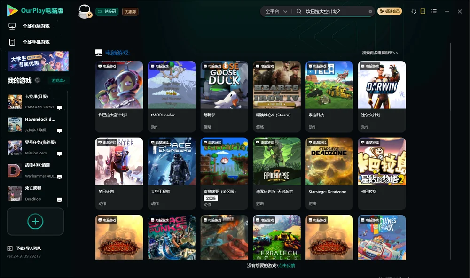Image resolution: width=470 pixels, height=278 pixels.
Task: Click the monitor icon beside DeadPoly
Action: tap(59, 200)
